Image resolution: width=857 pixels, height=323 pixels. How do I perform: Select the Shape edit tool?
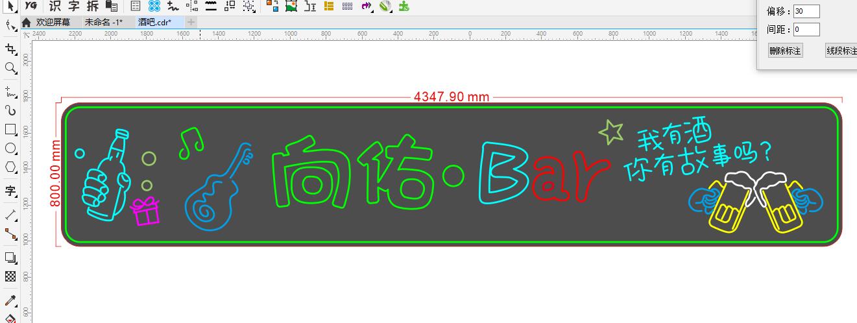pos(10,26)
